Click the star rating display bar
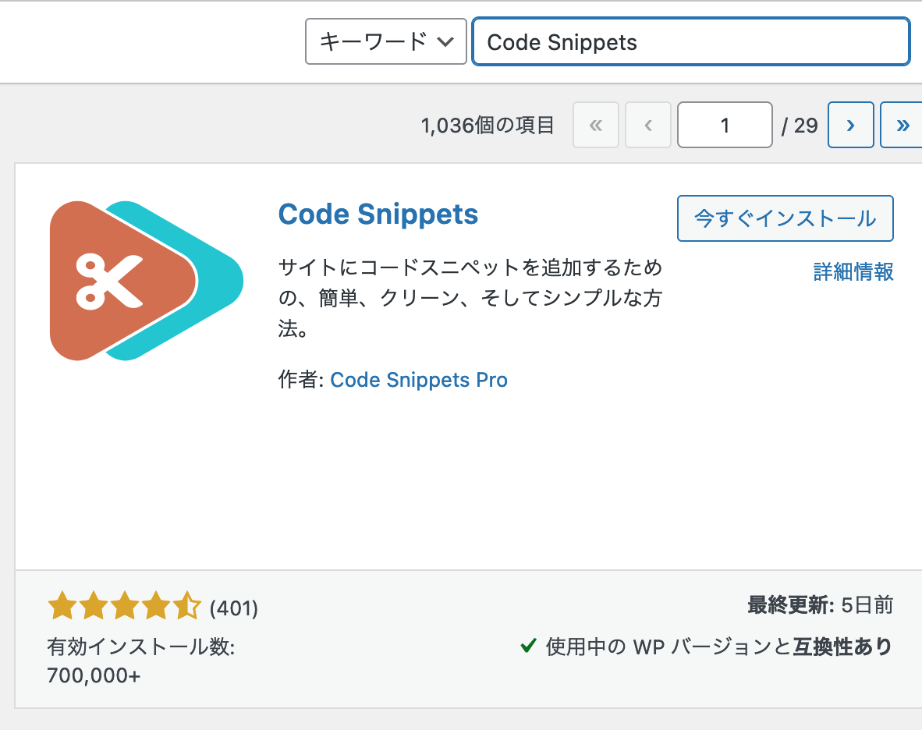 (125, 604)
